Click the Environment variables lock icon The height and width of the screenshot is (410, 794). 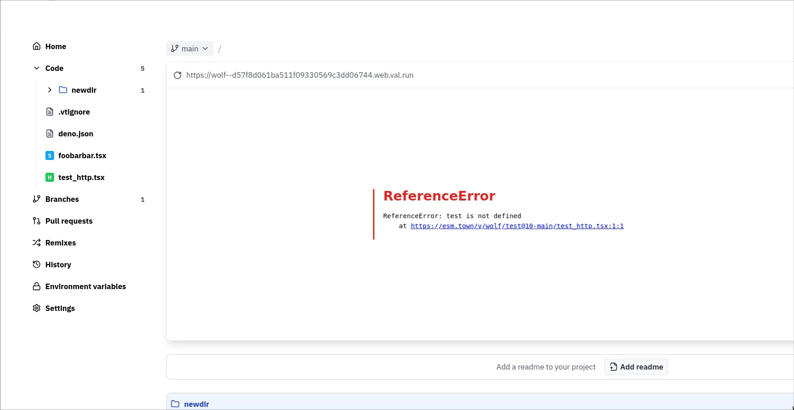(x=37, y=286)
